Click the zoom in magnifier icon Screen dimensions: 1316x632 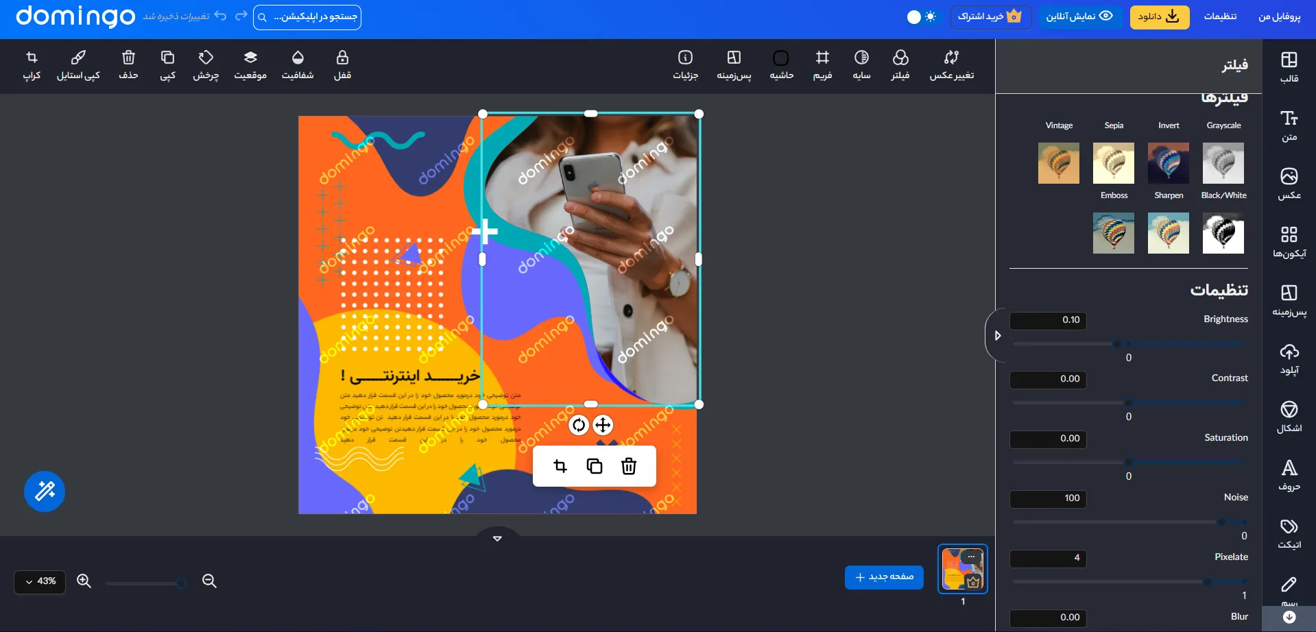(x=84, y=581)
